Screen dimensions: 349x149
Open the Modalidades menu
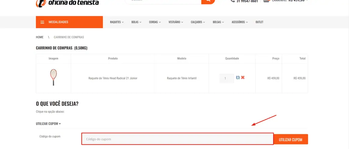click(x=69, y=22)
